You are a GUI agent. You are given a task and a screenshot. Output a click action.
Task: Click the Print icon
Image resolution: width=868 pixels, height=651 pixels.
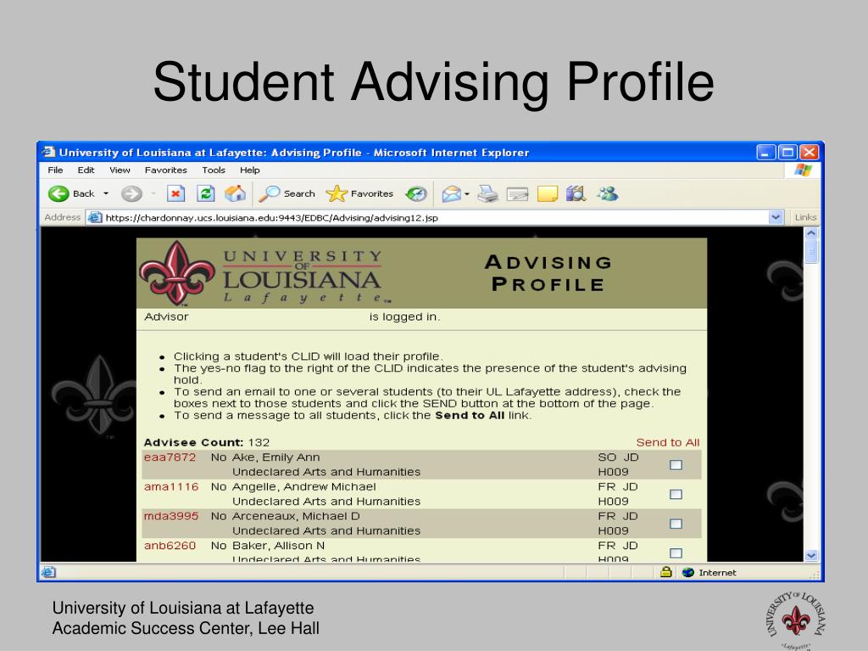[487, 194]
